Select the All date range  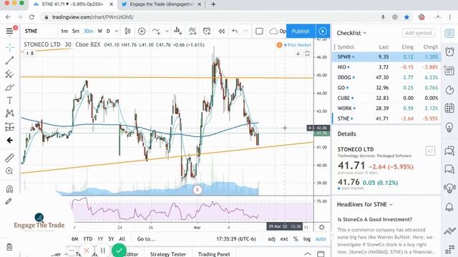[122, 239]
